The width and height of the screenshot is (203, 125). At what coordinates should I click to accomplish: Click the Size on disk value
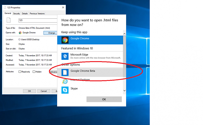(21, 49)
